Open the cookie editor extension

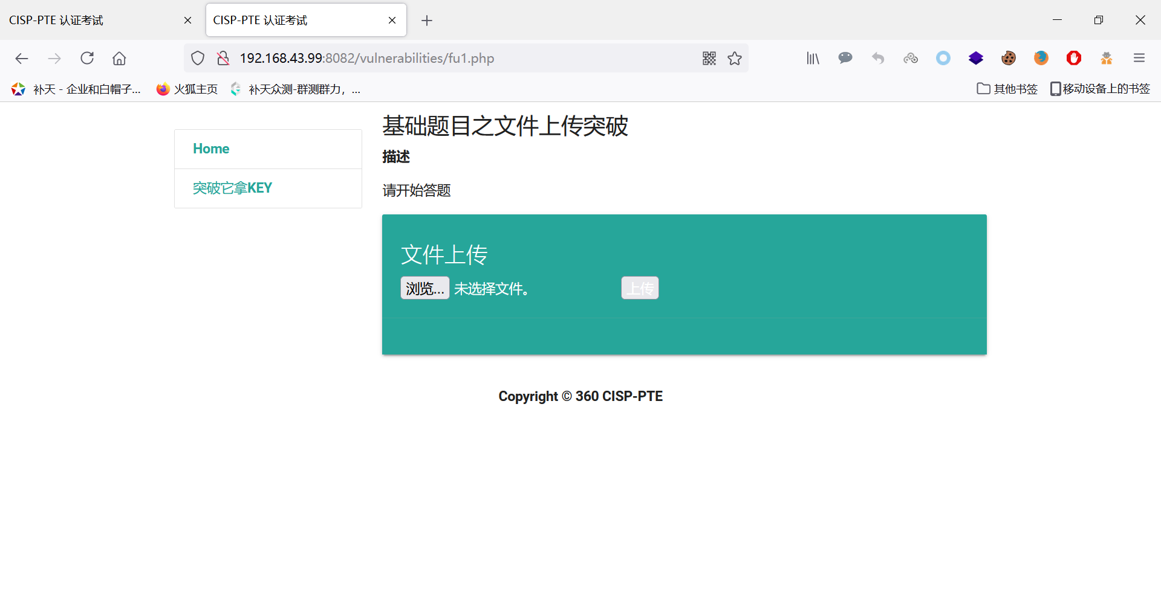1009,58
